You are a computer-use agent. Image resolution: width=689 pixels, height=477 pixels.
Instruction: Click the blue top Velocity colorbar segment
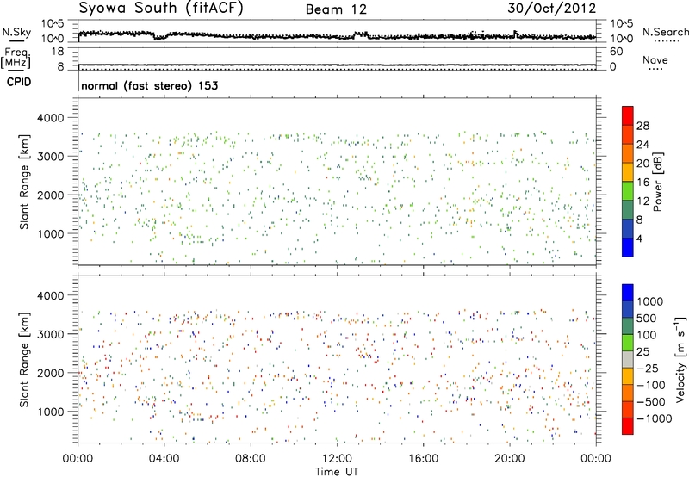point(628,293)
